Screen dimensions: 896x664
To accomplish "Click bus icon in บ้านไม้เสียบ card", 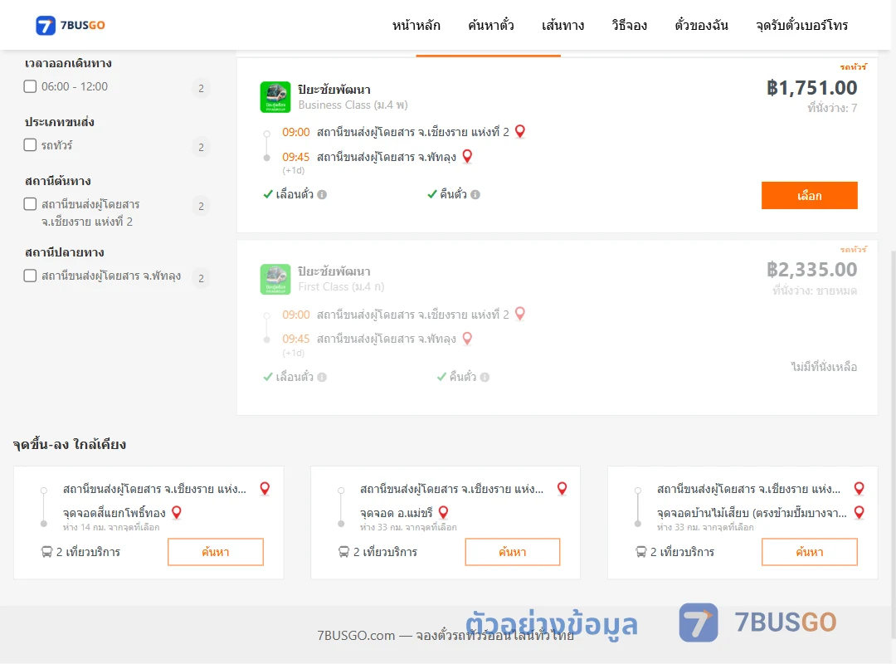I will 641,552.
